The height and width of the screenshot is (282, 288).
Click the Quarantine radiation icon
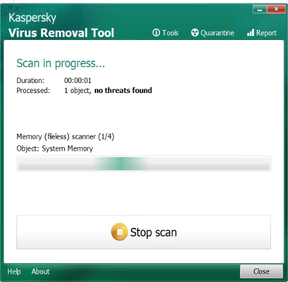click(195, 32)
